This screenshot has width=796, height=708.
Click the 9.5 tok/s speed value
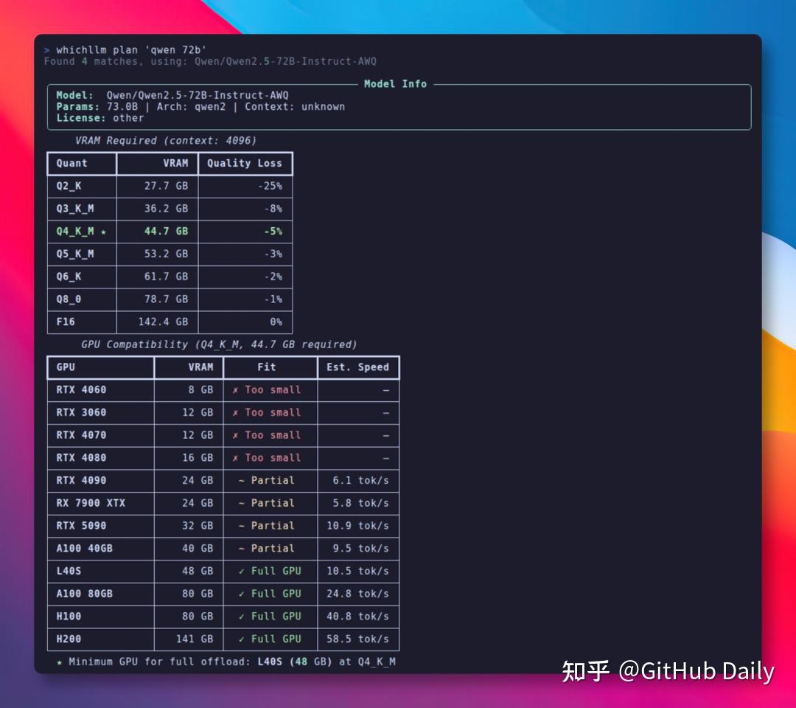pyautogui.click(x=361, y=549)
